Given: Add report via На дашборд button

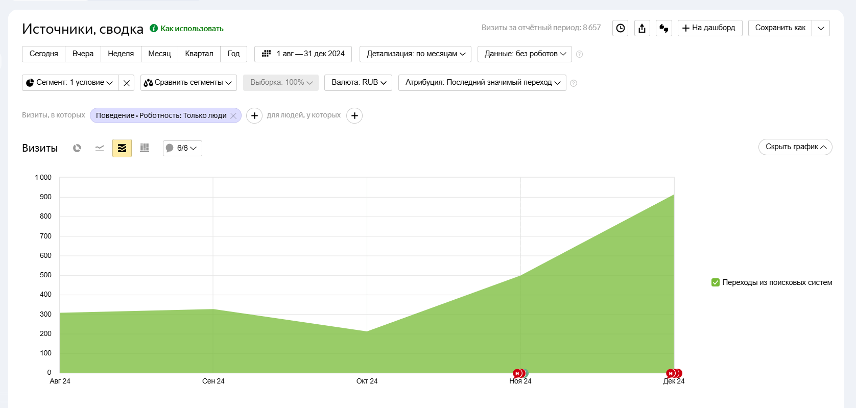Looking at the screenshot, I should pos(710,28).
